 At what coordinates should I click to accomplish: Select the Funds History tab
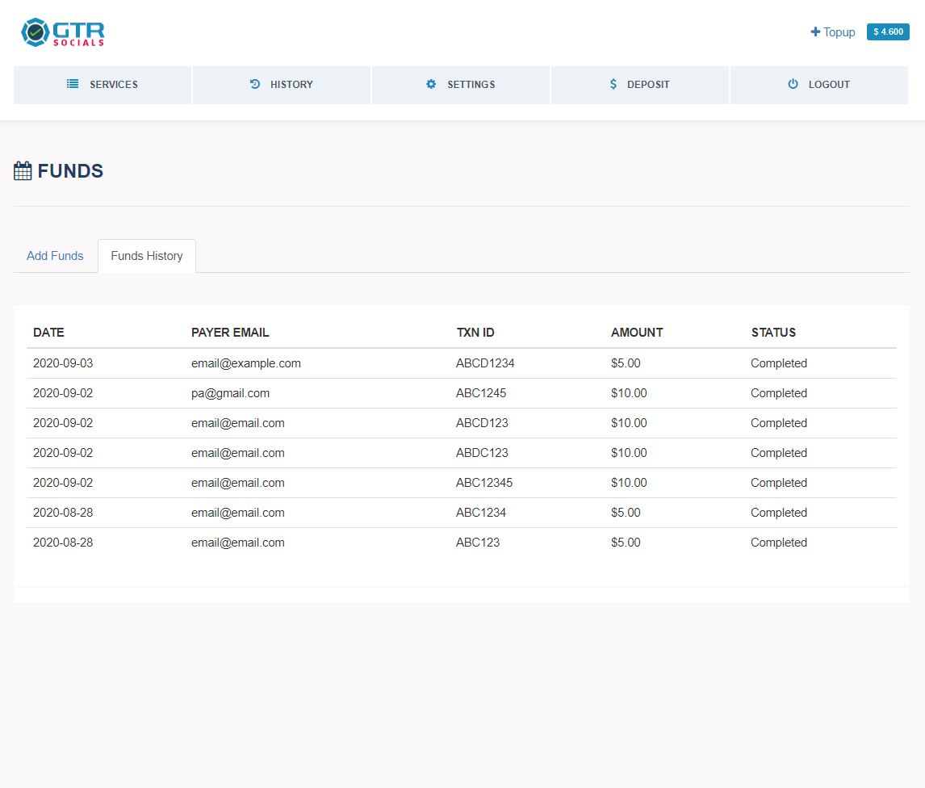[147, 256]
